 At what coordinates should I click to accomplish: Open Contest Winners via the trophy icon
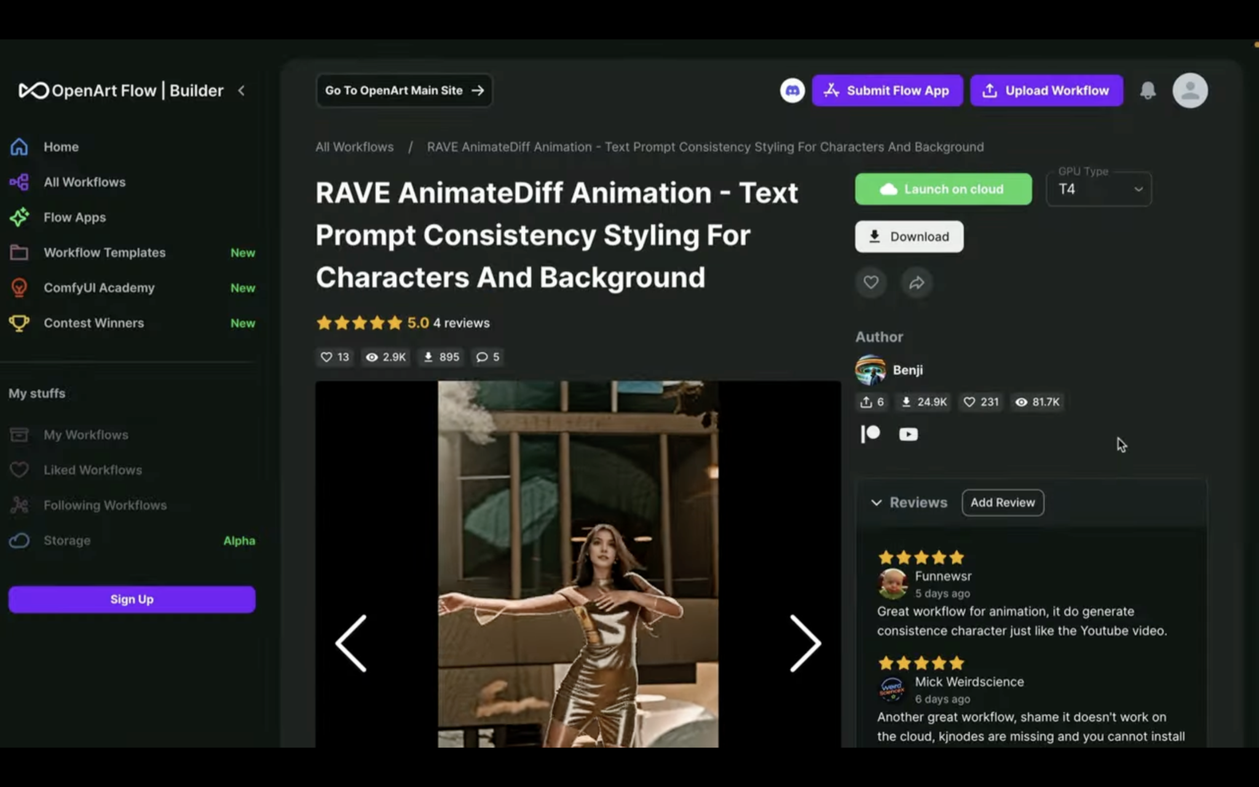click(x=19, y=323)
